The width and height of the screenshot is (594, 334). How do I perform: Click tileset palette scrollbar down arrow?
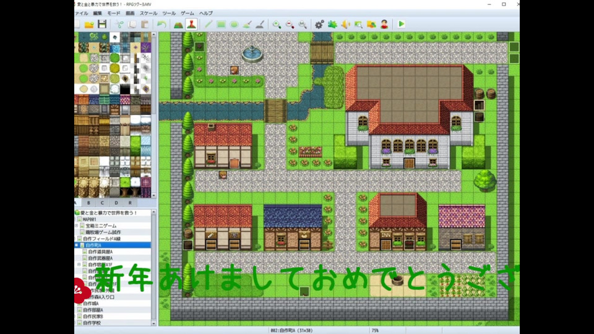[153, 195]
